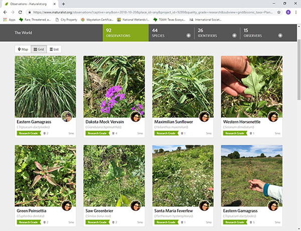Switch to Map view
The image size is (301, 231).
pos(22,49)
